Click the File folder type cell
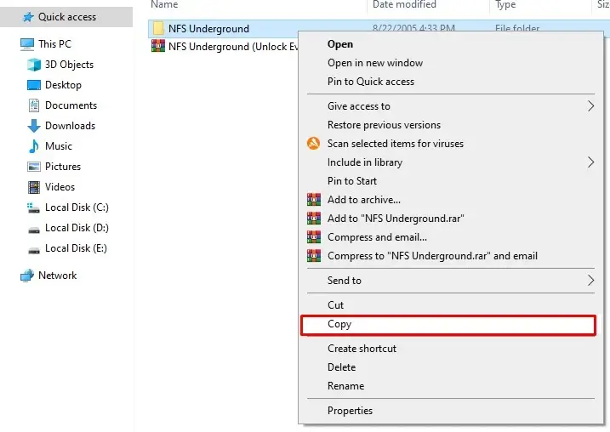 [517, 28]
